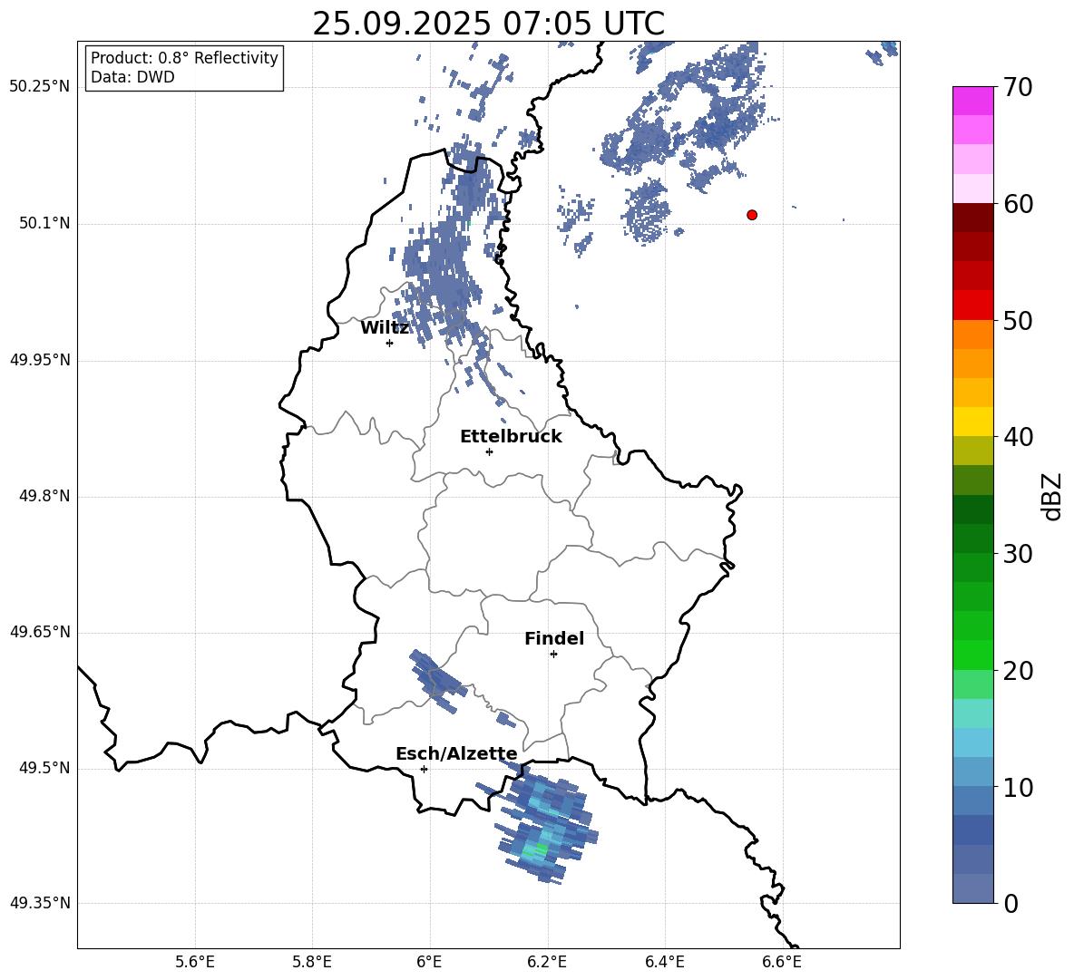Click the 60 value on the colorbar

pyautogui.click(x=1017, y=204)
